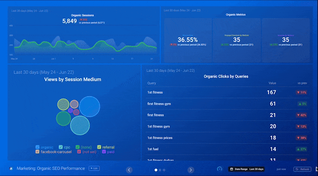Click the large organic bubble in chart

pos(89,107)
